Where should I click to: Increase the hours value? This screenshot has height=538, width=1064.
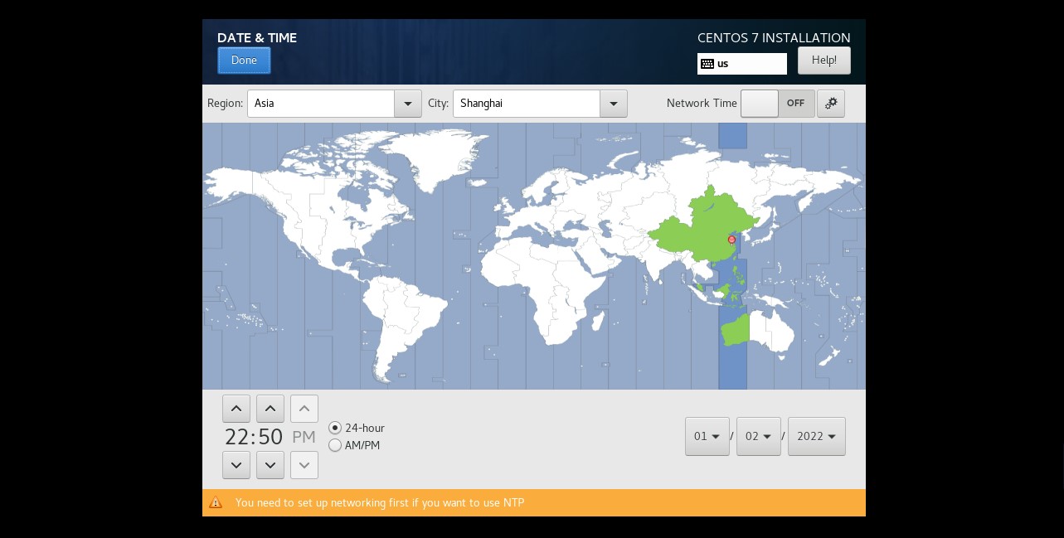[x=236, y=409]
